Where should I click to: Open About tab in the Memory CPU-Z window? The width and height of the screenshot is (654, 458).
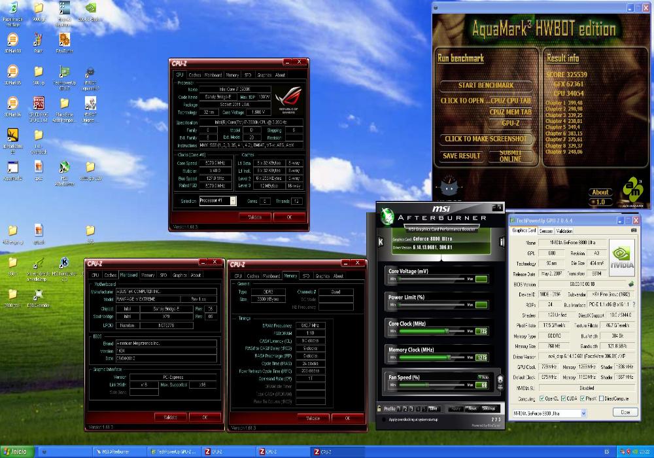[x=338, y=275]
